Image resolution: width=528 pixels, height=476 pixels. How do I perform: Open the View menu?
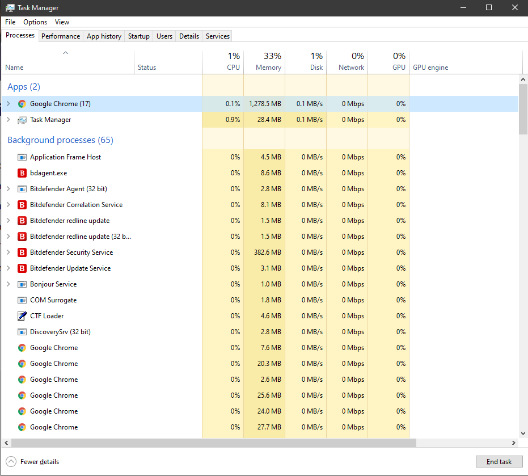tap(62, 22)
